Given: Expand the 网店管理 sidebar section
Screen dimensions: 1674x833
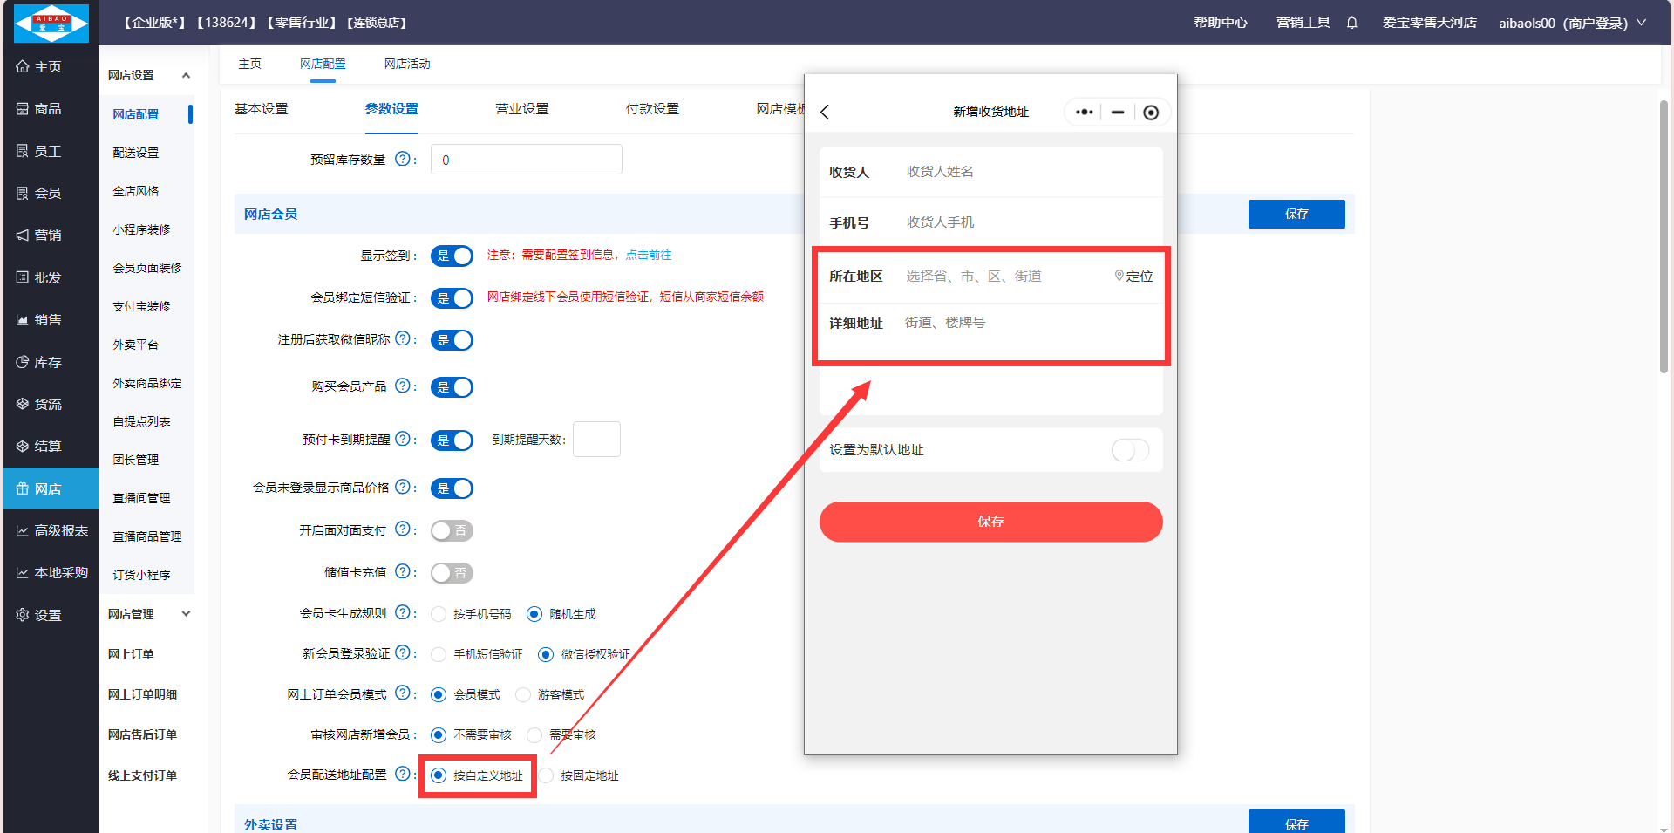Looking at the screenshot, I should tap(186, 614).
